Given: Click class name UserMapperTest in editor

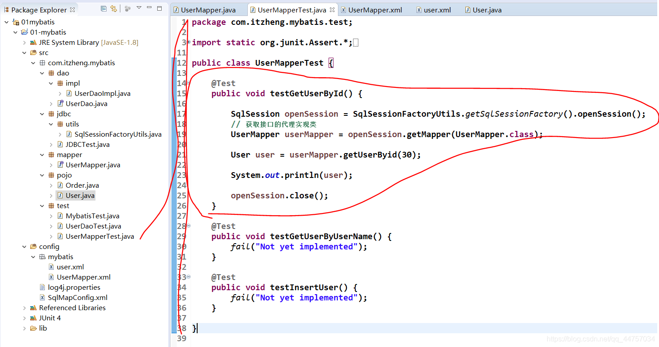Looking at the screenshot, I should click(290, 63).
